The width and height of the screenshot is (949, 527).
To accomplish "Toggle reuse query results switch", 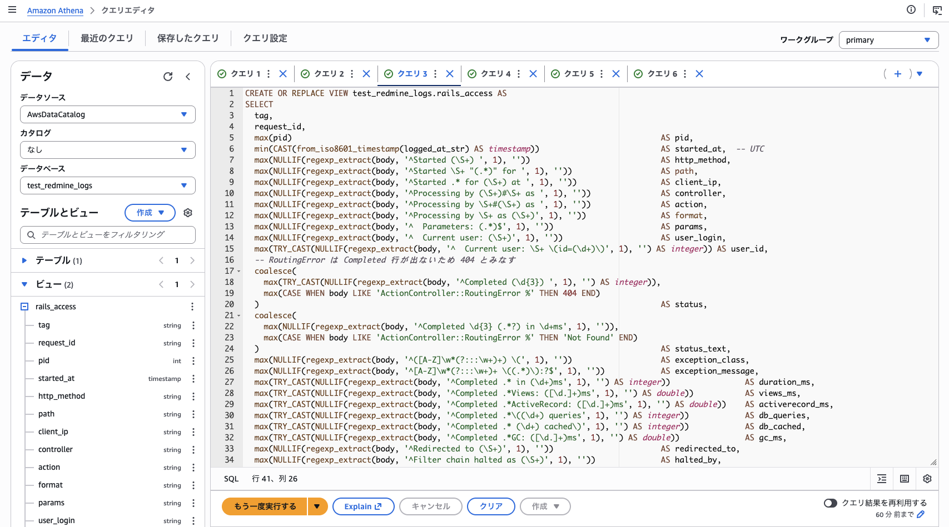I will point(831,503).
